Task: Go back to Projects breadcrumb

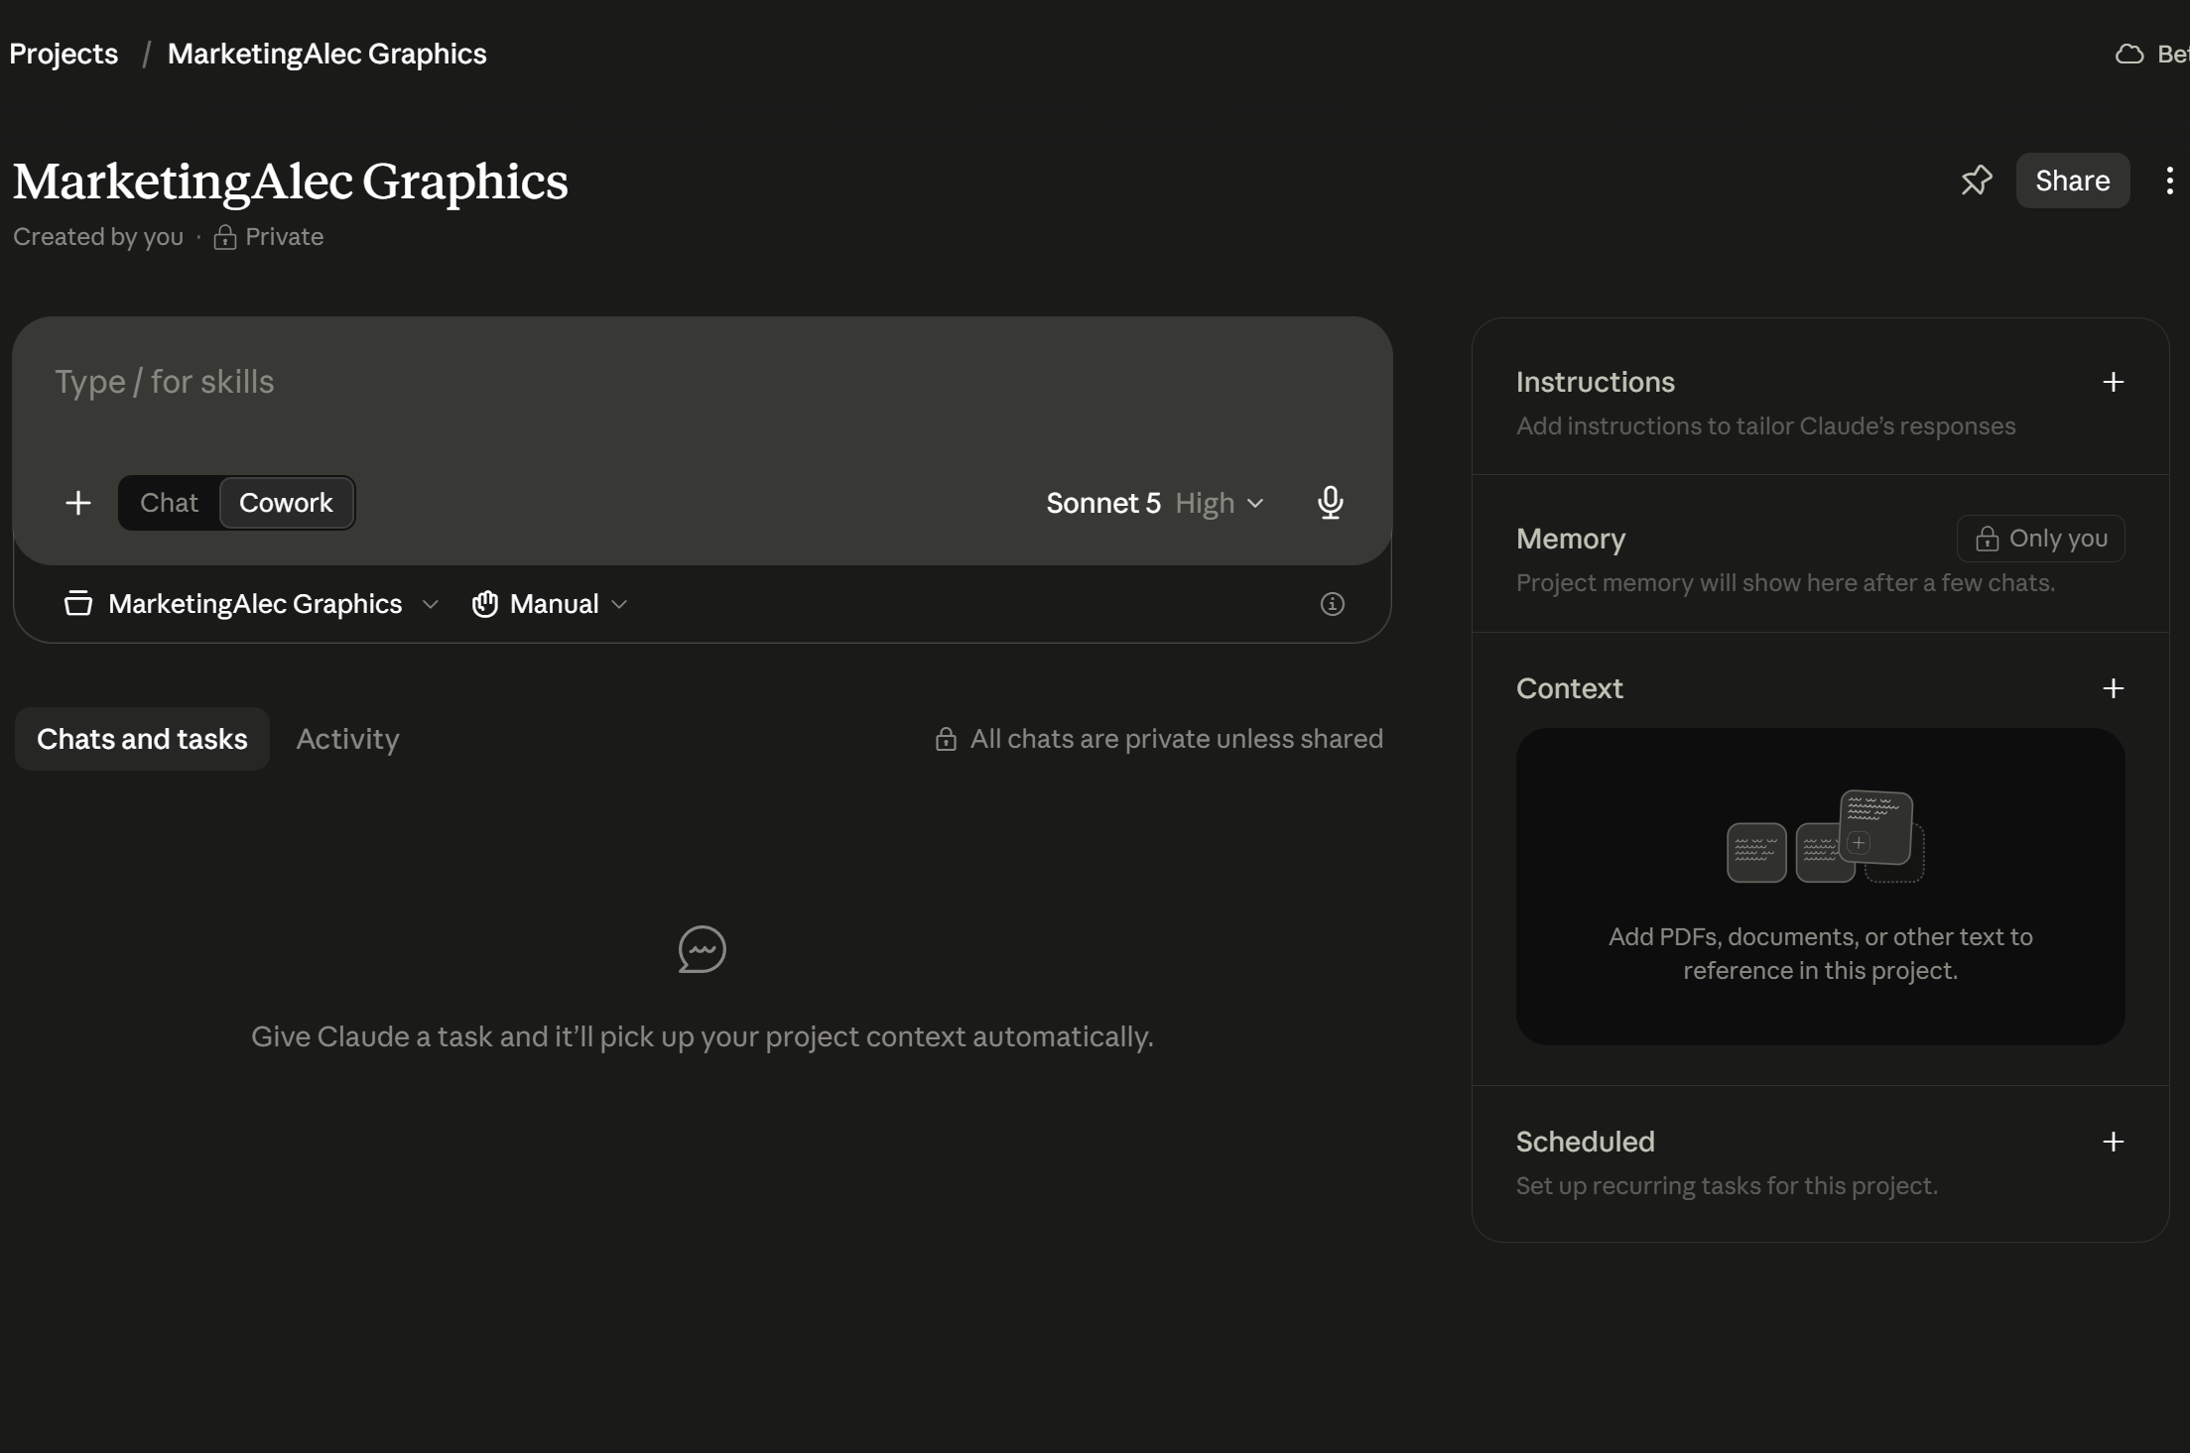Action: pos(64,54)
